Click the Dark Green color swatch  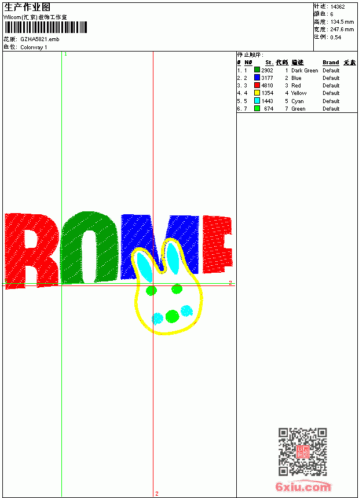pos(257,70)
